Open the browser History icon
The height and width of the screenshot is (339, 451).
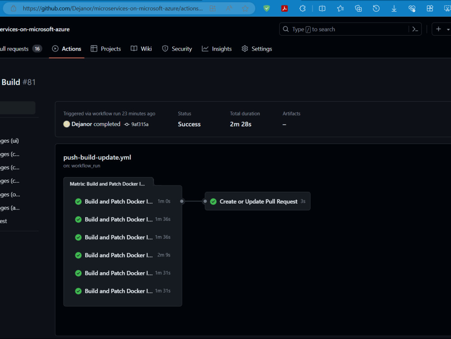376,8
